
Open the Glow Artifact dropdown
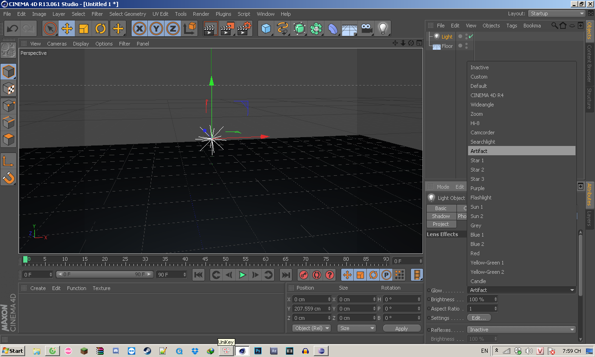(522, 290)
